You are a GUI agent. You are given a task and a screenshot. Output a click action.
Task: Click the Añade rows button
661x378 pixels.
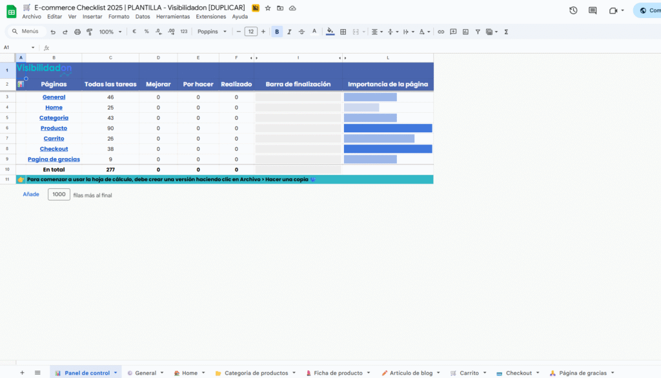pyautogui.click(x=31, y=194)
